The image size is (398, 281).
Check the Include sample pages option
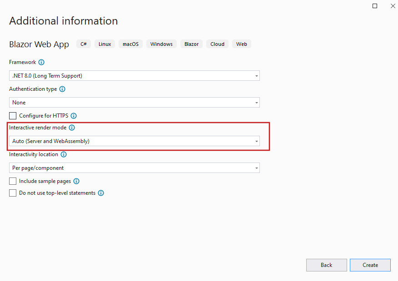pyautogui.click(x=13, y=181)
